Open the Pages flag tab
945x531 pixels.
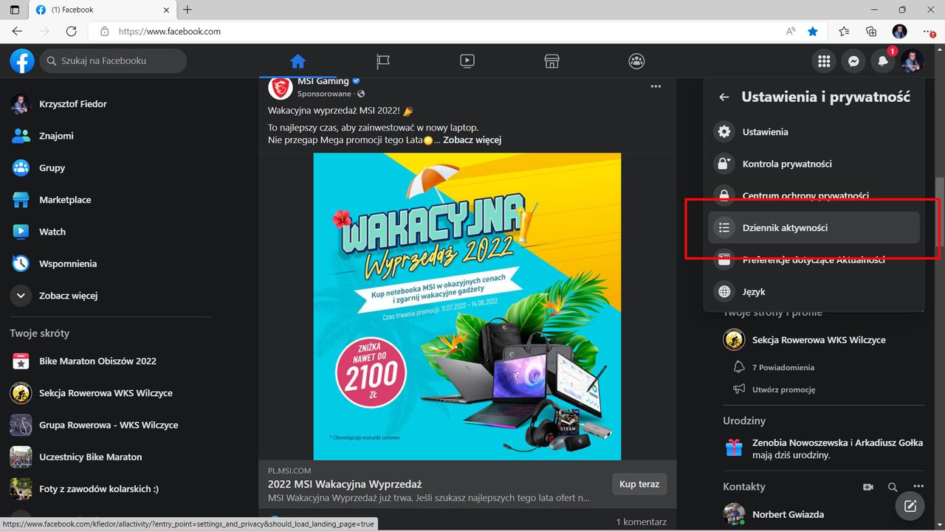pyautogui.click(x=382, y=61)
